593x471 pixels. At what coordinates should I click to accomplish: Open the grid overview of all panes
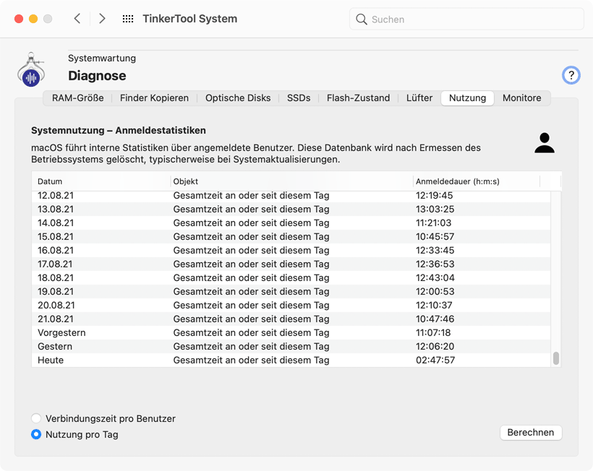point(128,19)
